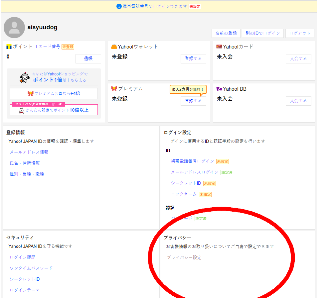Click the プレミアム会員なら+4倍 banner
This screenshot has height=298, width=330.
[x=54, y=93]
